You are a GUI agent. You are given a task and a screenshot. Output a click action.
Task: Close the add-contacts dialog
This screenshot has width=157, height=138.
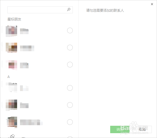click(x=152, y=4)
